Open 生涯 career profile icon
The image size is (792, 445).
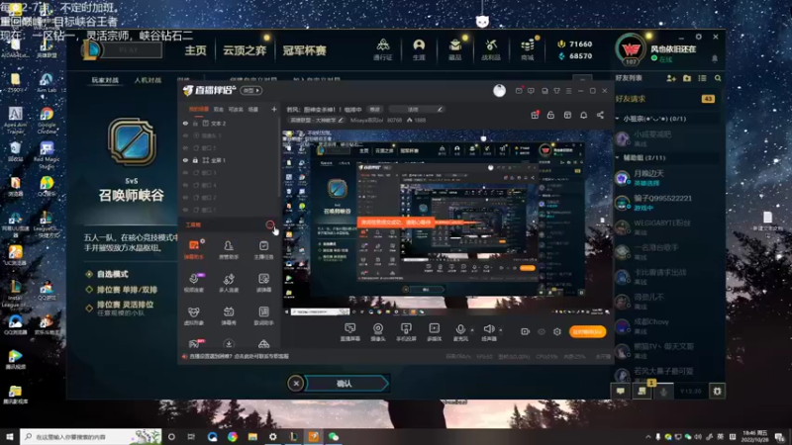(419, 50)
